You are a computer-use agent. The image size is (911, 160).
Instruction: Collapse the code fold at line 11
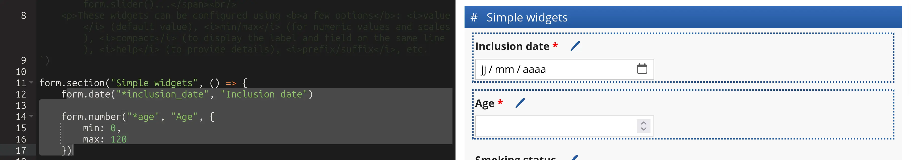tap(31, 82)
